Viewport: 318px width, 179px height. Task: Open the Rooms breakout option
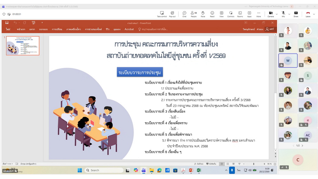pyautogui.click(x=240, y=14)
